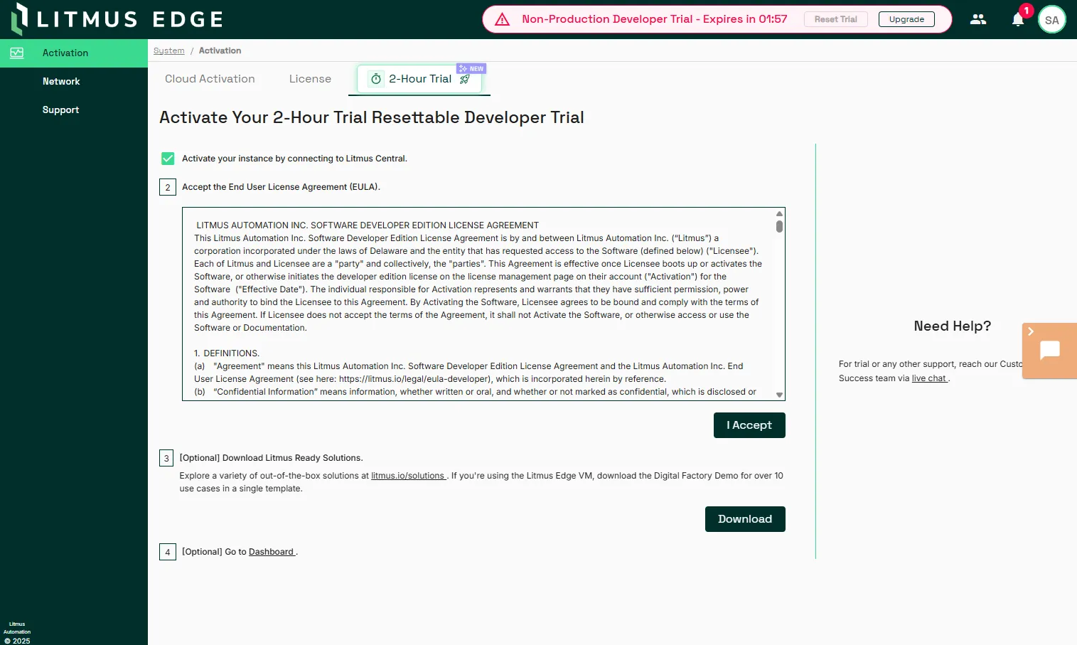Click the I Accept button
Screen dimensions: 1077x645
[749, 425]
